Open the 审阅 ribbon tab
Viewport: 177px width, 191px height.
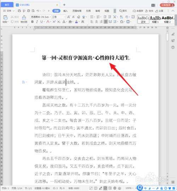click(98, 11)
